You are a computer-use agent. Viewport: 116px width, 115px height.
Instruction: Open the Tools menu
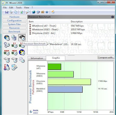click(19, 8)
